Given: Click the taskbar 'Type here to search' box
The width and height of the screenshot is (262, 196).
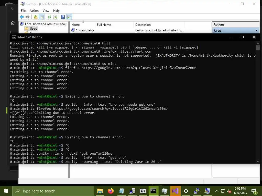Looking at the screenshot, I should (53, 191).
